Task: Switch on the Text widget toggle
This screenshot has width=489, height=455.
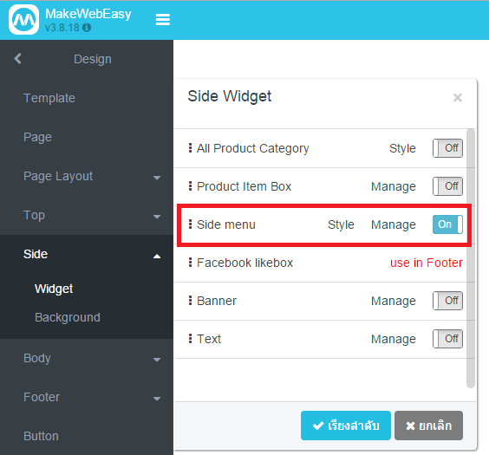Action: [447, 339]
